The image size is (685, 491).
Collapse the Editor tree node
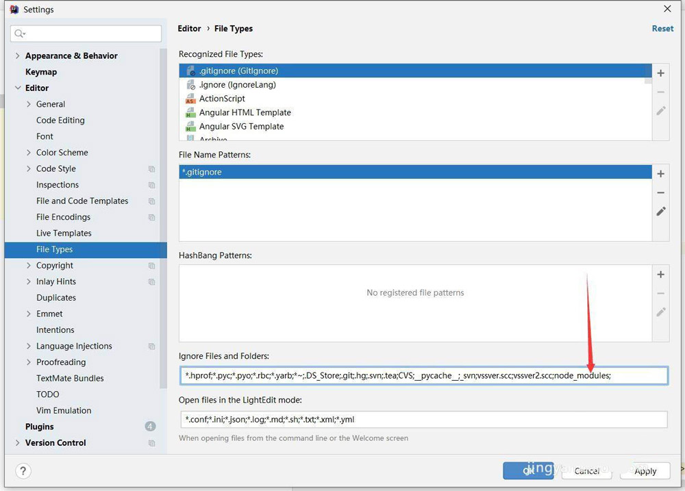click(18, 88)
